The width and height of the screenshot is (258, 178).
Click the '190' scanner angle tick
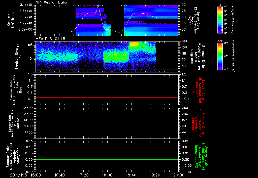click(184, 41)
